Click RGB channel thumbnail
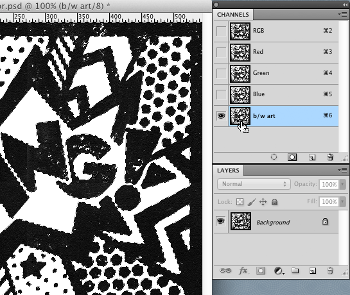Screen dimensions: 350x295 coord(240,31)
